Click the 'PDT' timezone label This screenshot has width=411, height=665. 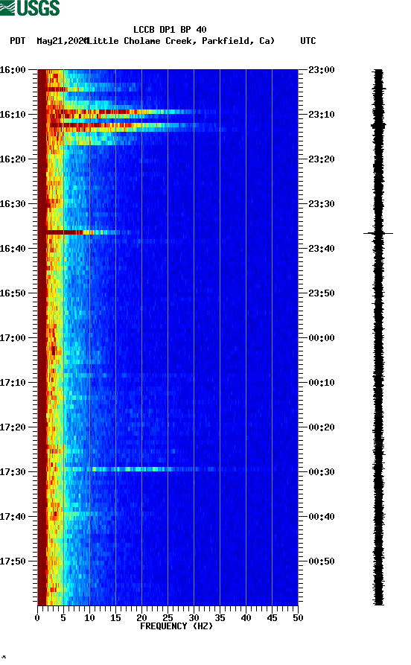tap(17, 41)
